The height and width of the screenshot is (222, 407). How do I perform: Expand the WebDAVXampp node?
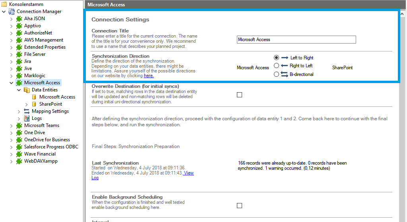[11, 161]
